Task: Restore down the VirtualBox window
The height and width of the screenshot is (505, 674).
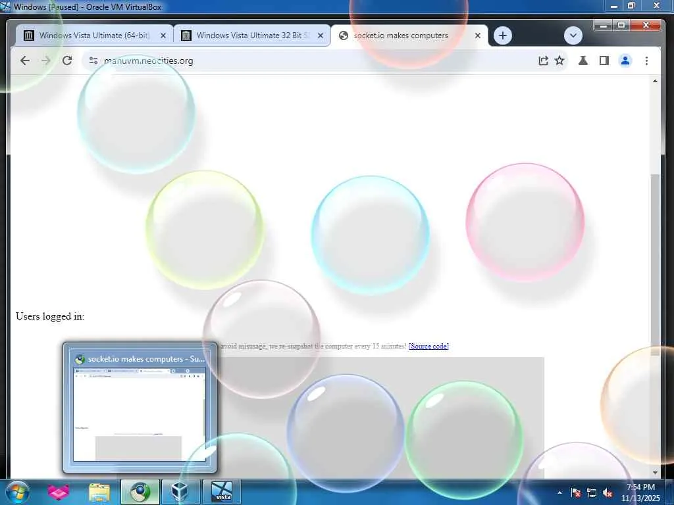Action: coord(631,6)
